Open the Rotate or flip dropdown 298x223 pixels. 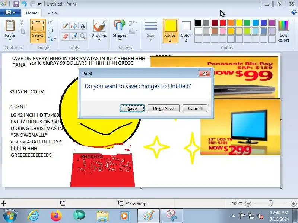pos(51,39)
